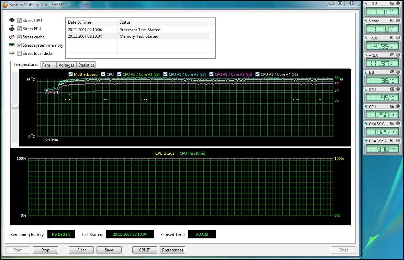Click the FPU icon beside Stress FPU

pyautogui.click(x=12, y=28)
